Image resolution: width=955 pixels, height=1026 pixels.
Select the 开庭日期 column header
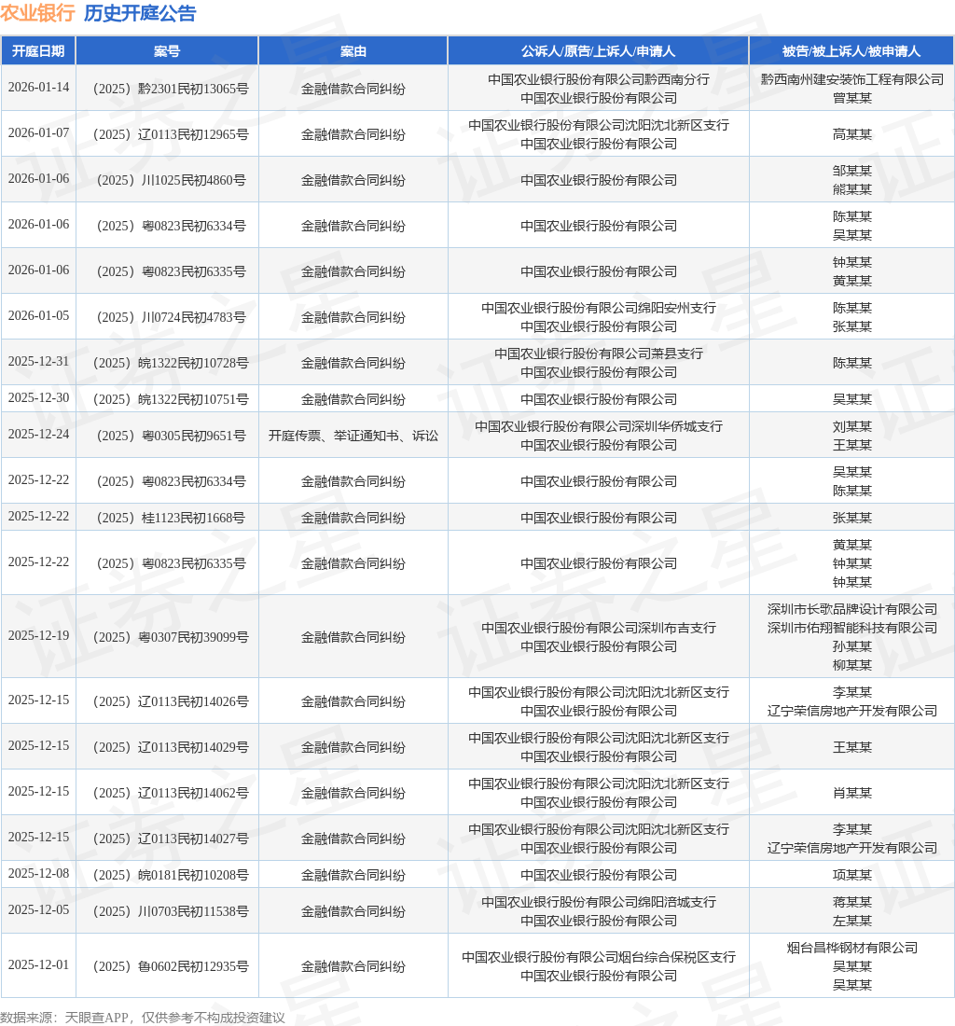click(x=38, y=51)
